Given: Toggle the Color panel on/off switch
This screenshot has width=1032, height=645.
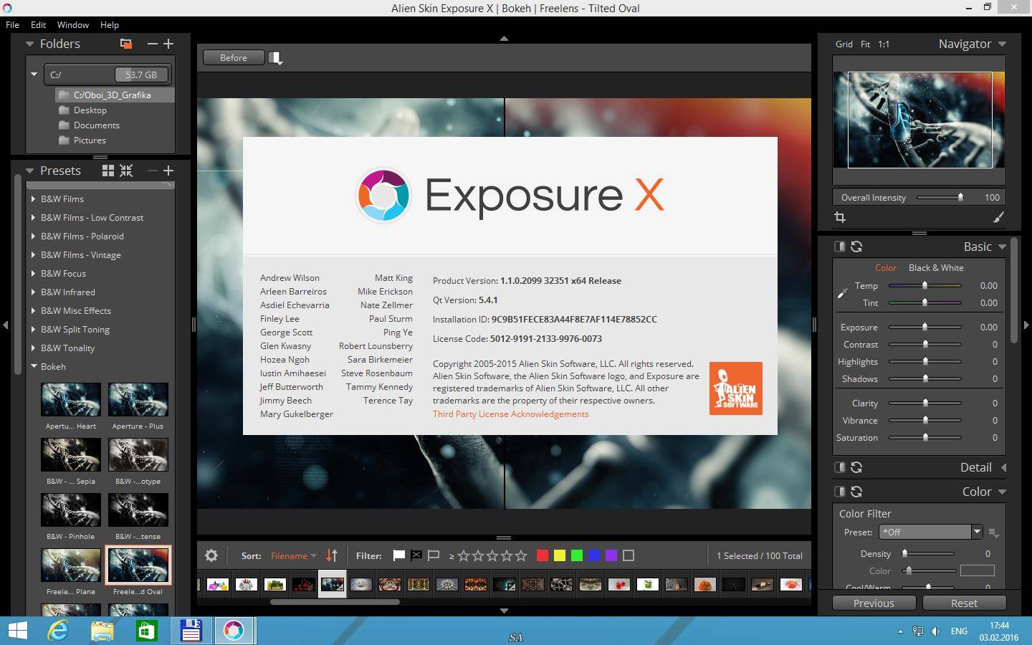Looking at the screenshot, I should pyautogui.click(x=840, y=492).
